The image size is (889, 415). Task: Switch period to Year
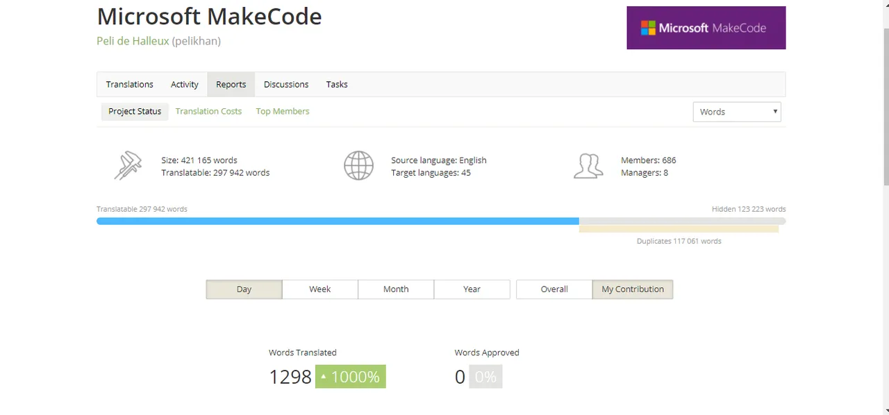pyautogui.click(x=472, y=289)
